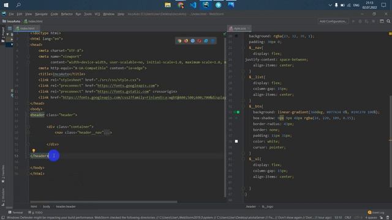Open the View menu

(29, 14)
